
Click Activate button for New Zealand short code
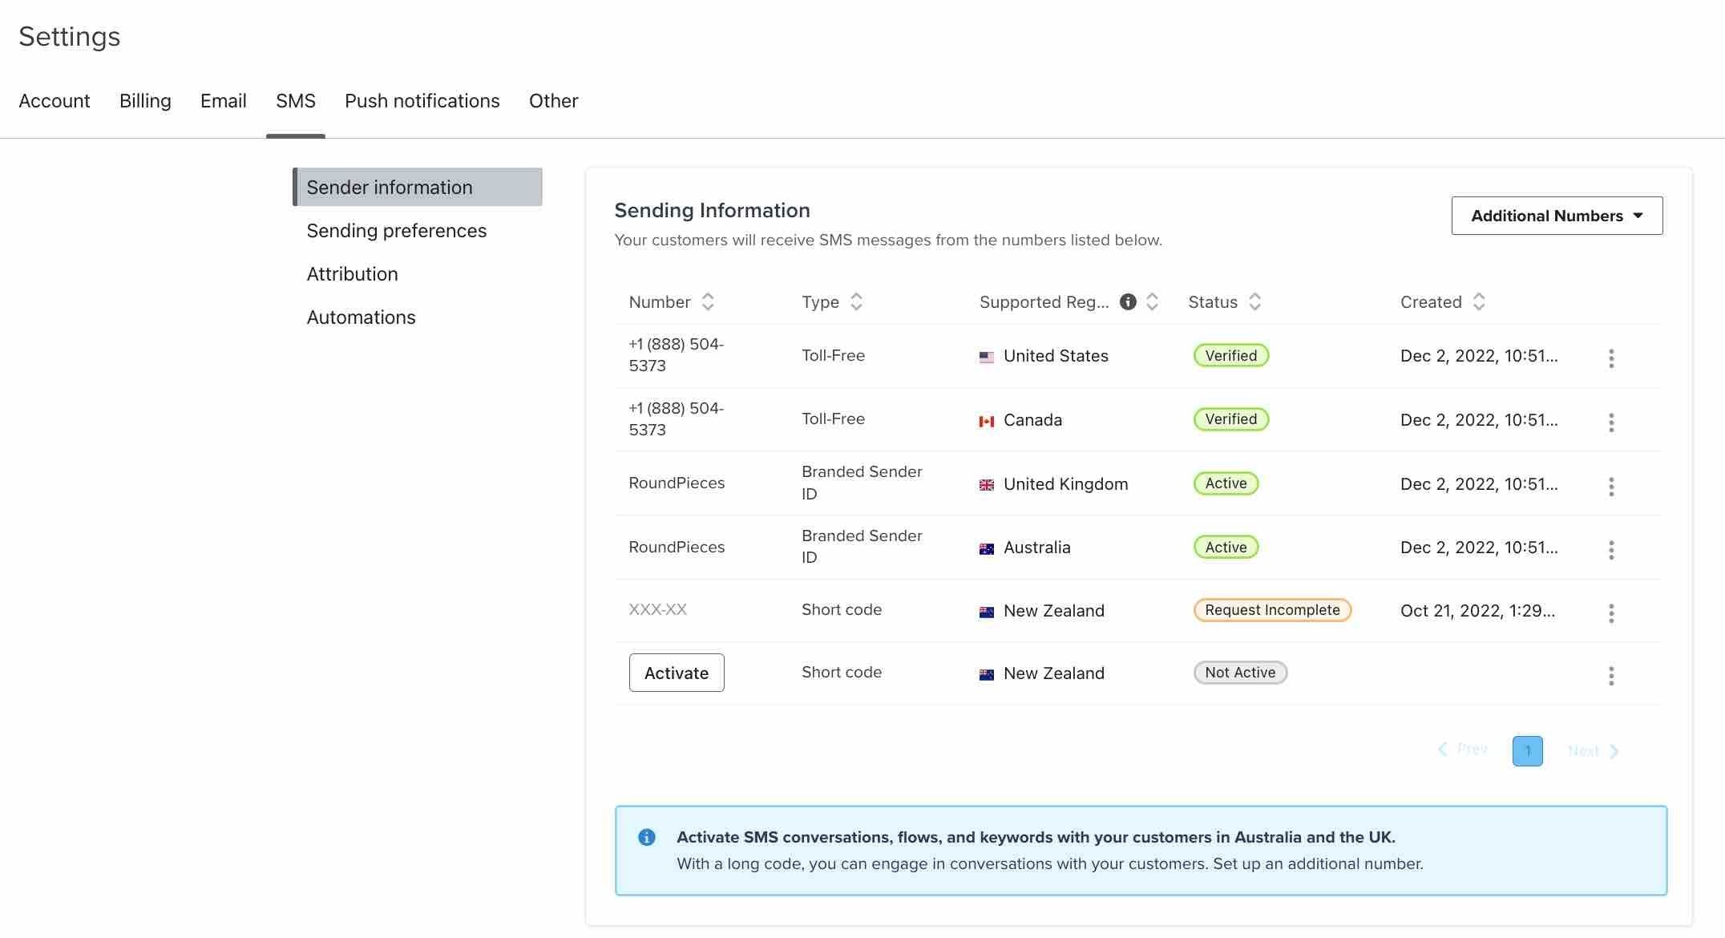point(676,671)
